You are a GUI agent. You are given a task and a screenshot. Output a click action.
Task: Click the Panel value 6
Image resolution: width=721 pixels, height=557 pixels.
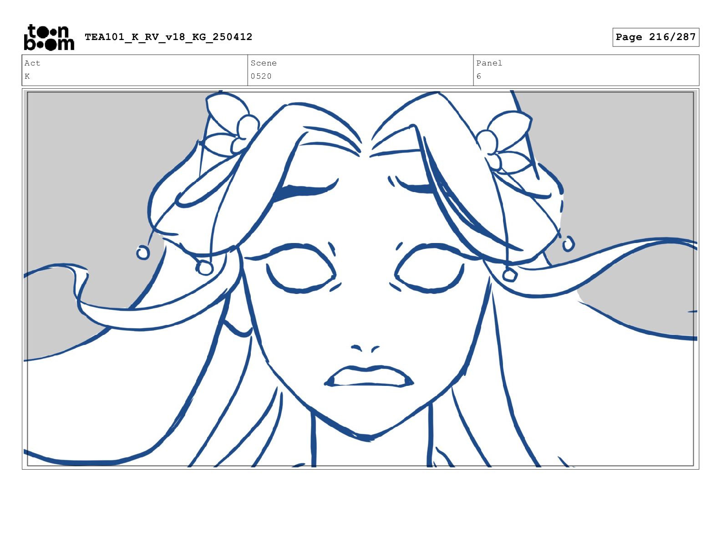(479, 76)
